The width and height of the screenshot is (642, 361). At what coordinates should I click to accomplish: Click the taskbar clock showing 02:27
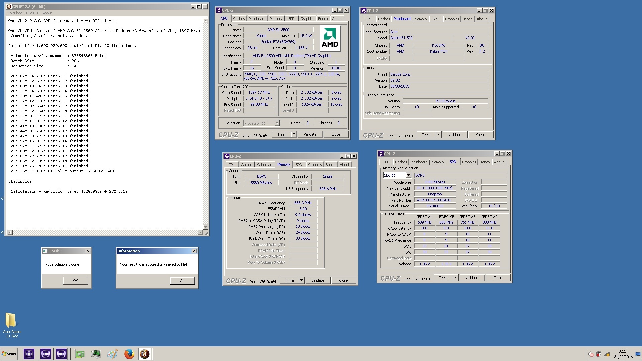[623, 351]
